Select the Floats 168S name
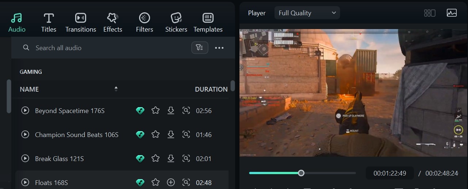The width and height of the screenshot is (468, 189). [51, 182]
